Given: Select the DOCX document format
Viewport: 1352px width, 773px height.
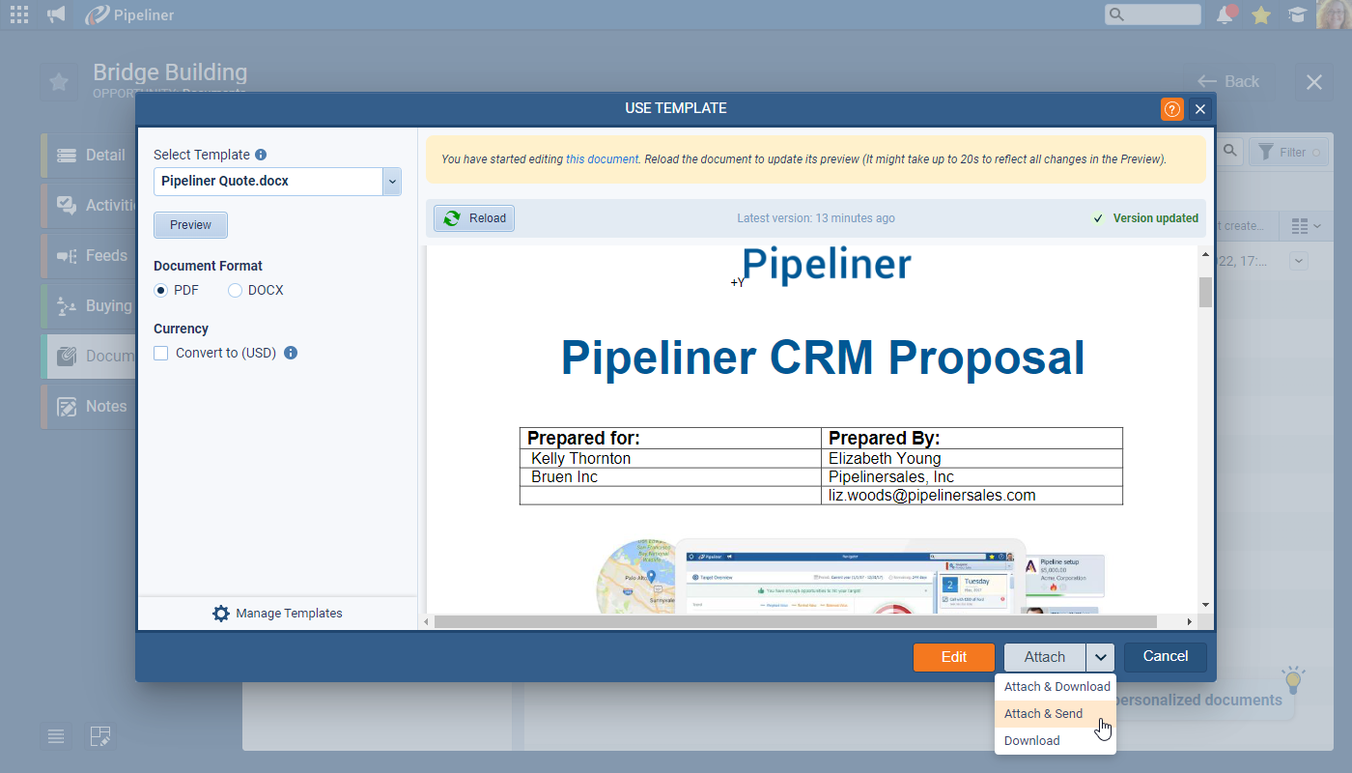Looking at the screenshot, I should 235,290.
